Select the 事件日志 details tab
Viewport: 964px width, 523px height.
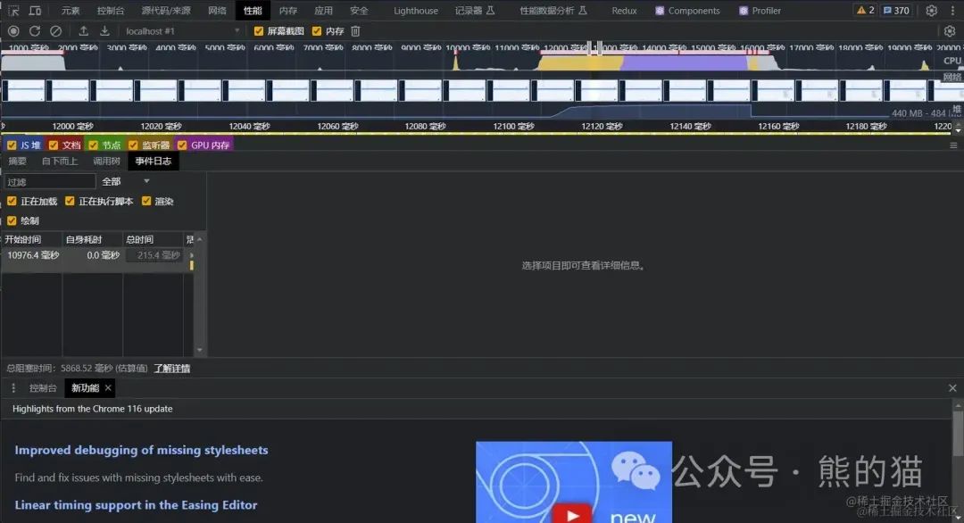click(154, 161)
